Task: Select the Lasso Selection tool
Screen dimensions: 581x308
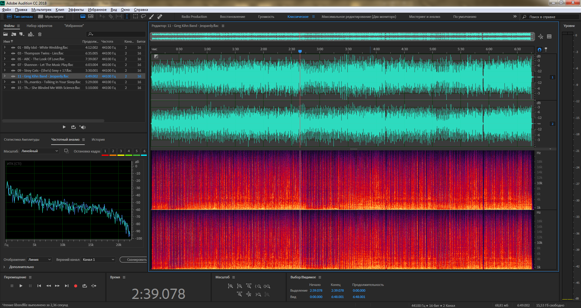Action: 143,17
